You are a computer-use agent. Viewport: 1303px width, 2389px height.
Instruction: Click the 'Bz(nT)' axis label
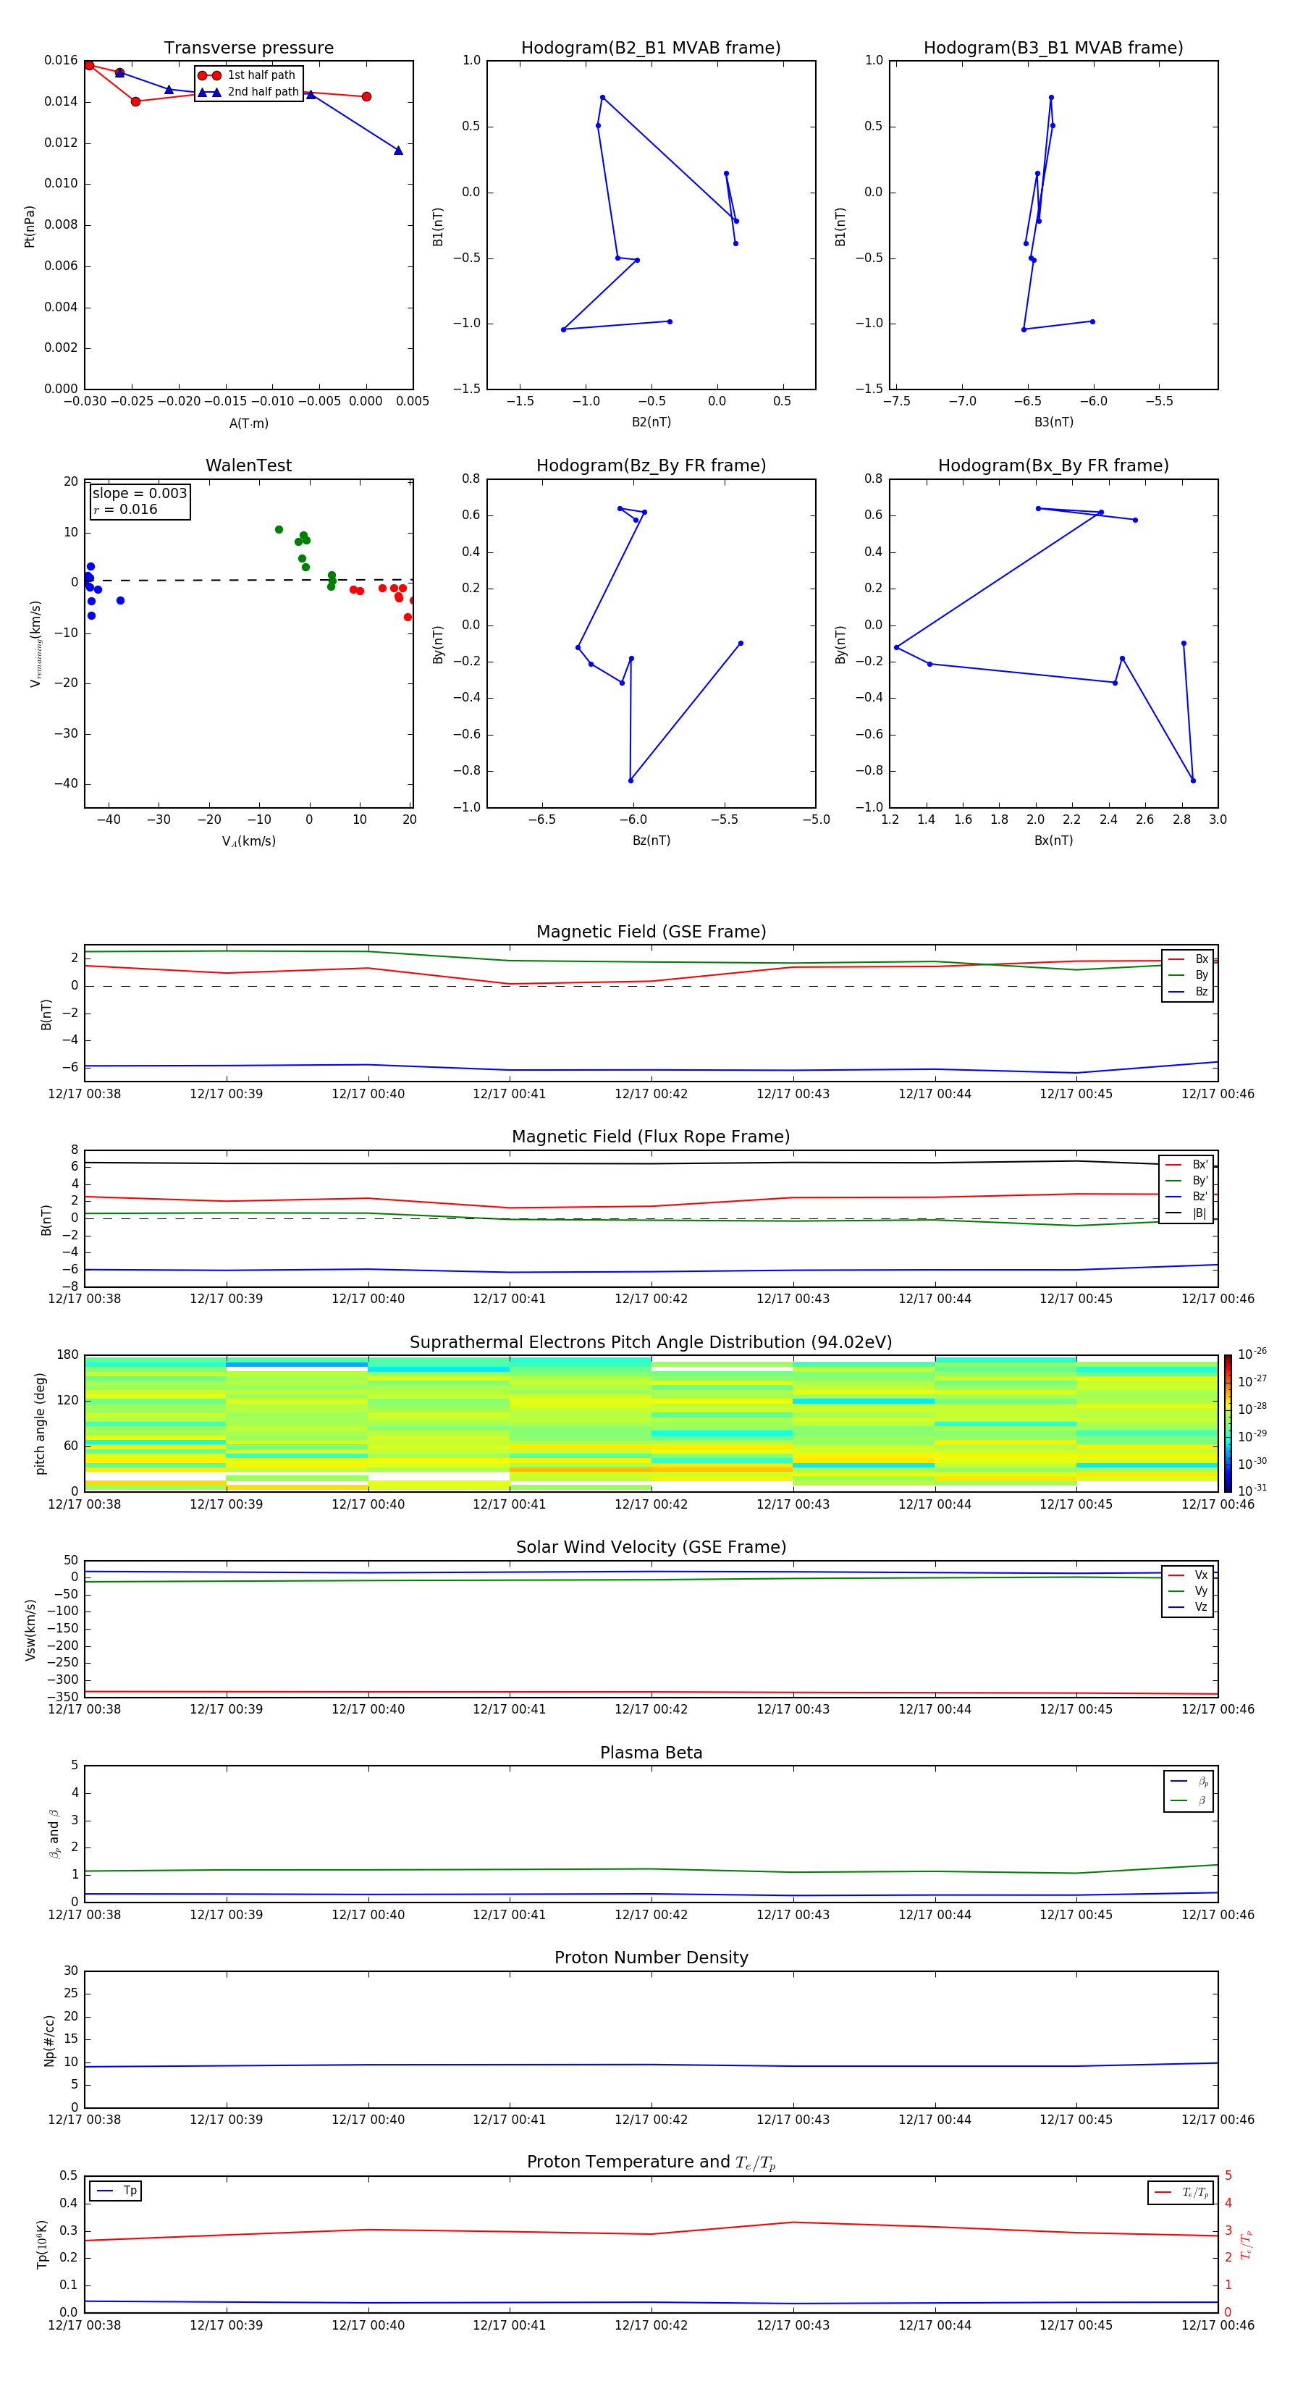pos(651,840)
